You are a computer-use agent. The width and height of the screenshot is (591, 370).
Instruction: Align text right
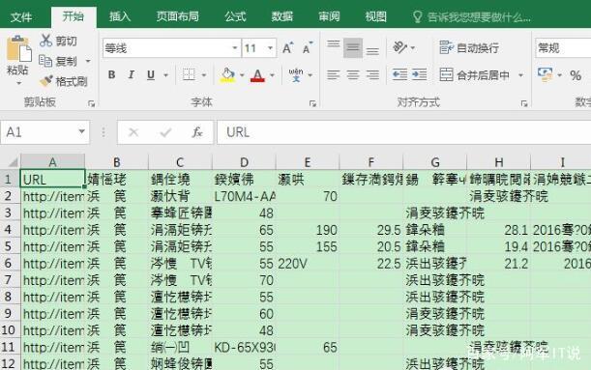pos(372,75)
